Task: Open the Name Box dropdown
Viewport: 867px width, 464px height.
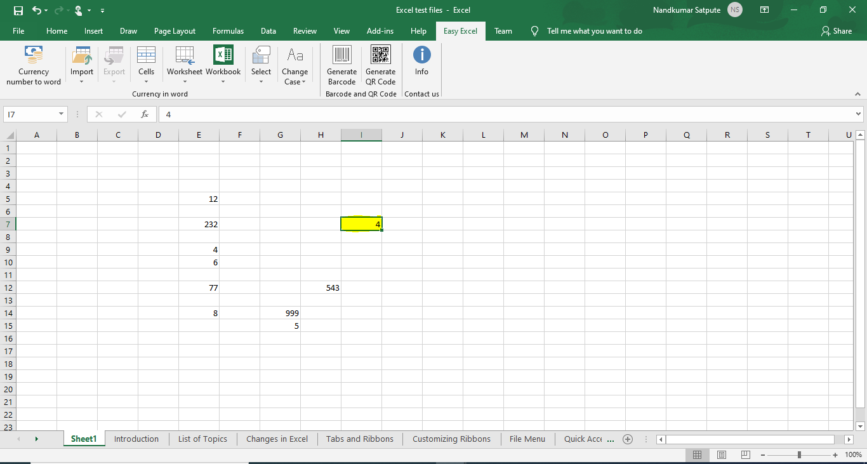Action: coord(62,114)
